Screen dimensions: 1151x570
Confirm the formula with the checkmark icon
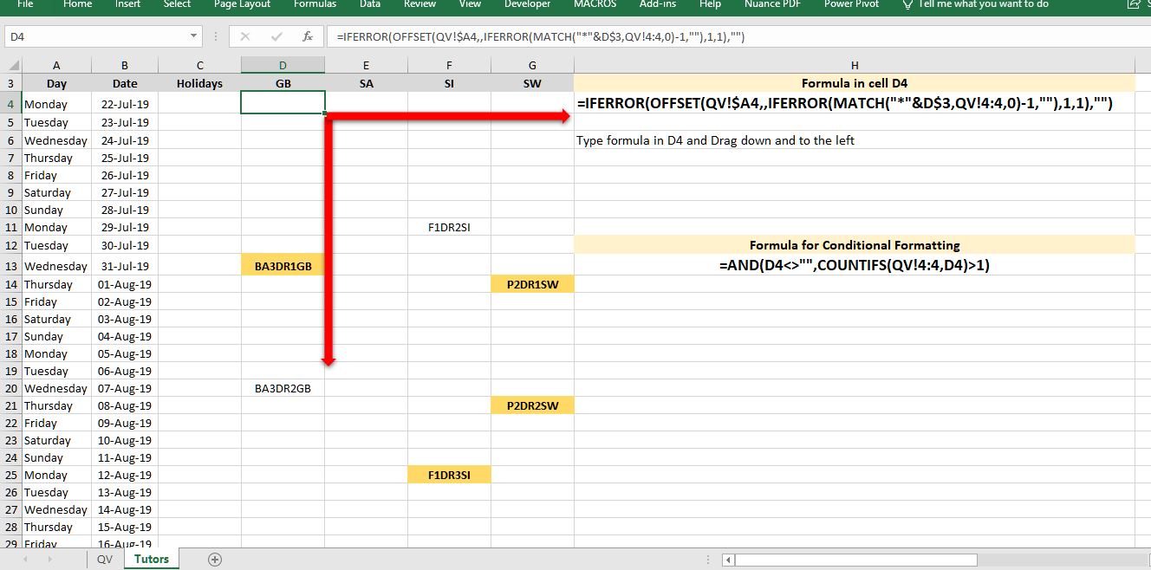(x=276, y=37)
